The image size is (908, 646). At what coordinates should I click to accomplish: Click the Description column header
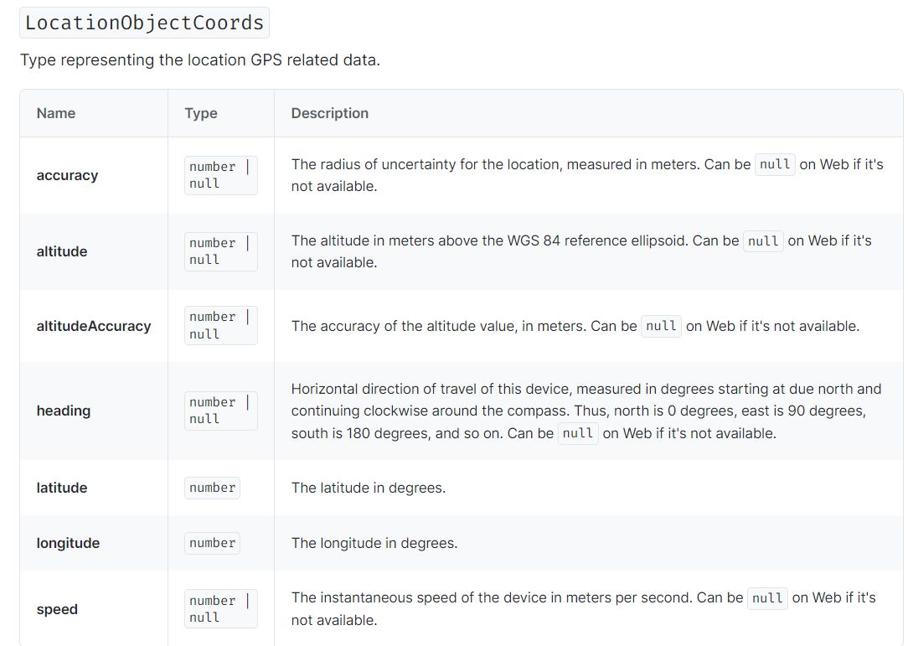click(x=329, y=113)
